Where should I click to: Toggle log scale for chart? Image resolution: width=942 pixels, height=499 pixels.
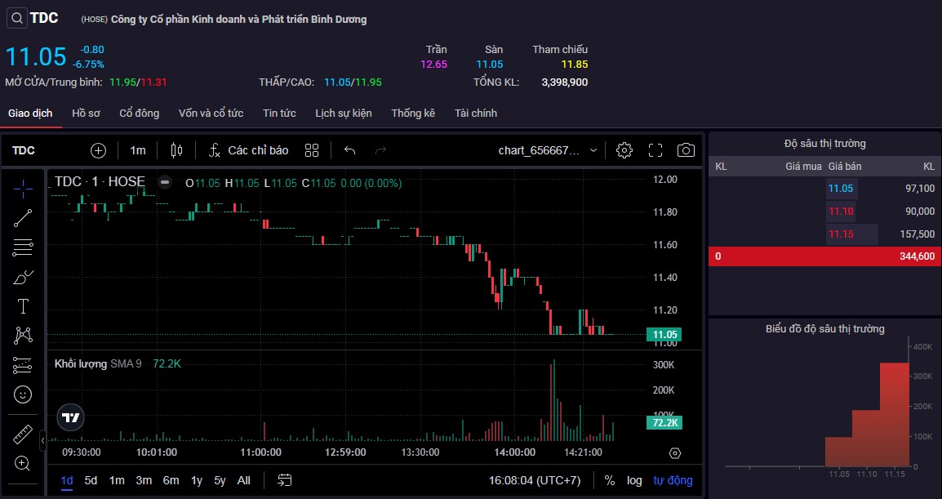pyautogui.click(x=634, y=480)
